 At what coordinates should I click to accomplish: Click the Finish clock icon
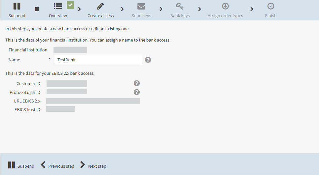coord(270,6)
